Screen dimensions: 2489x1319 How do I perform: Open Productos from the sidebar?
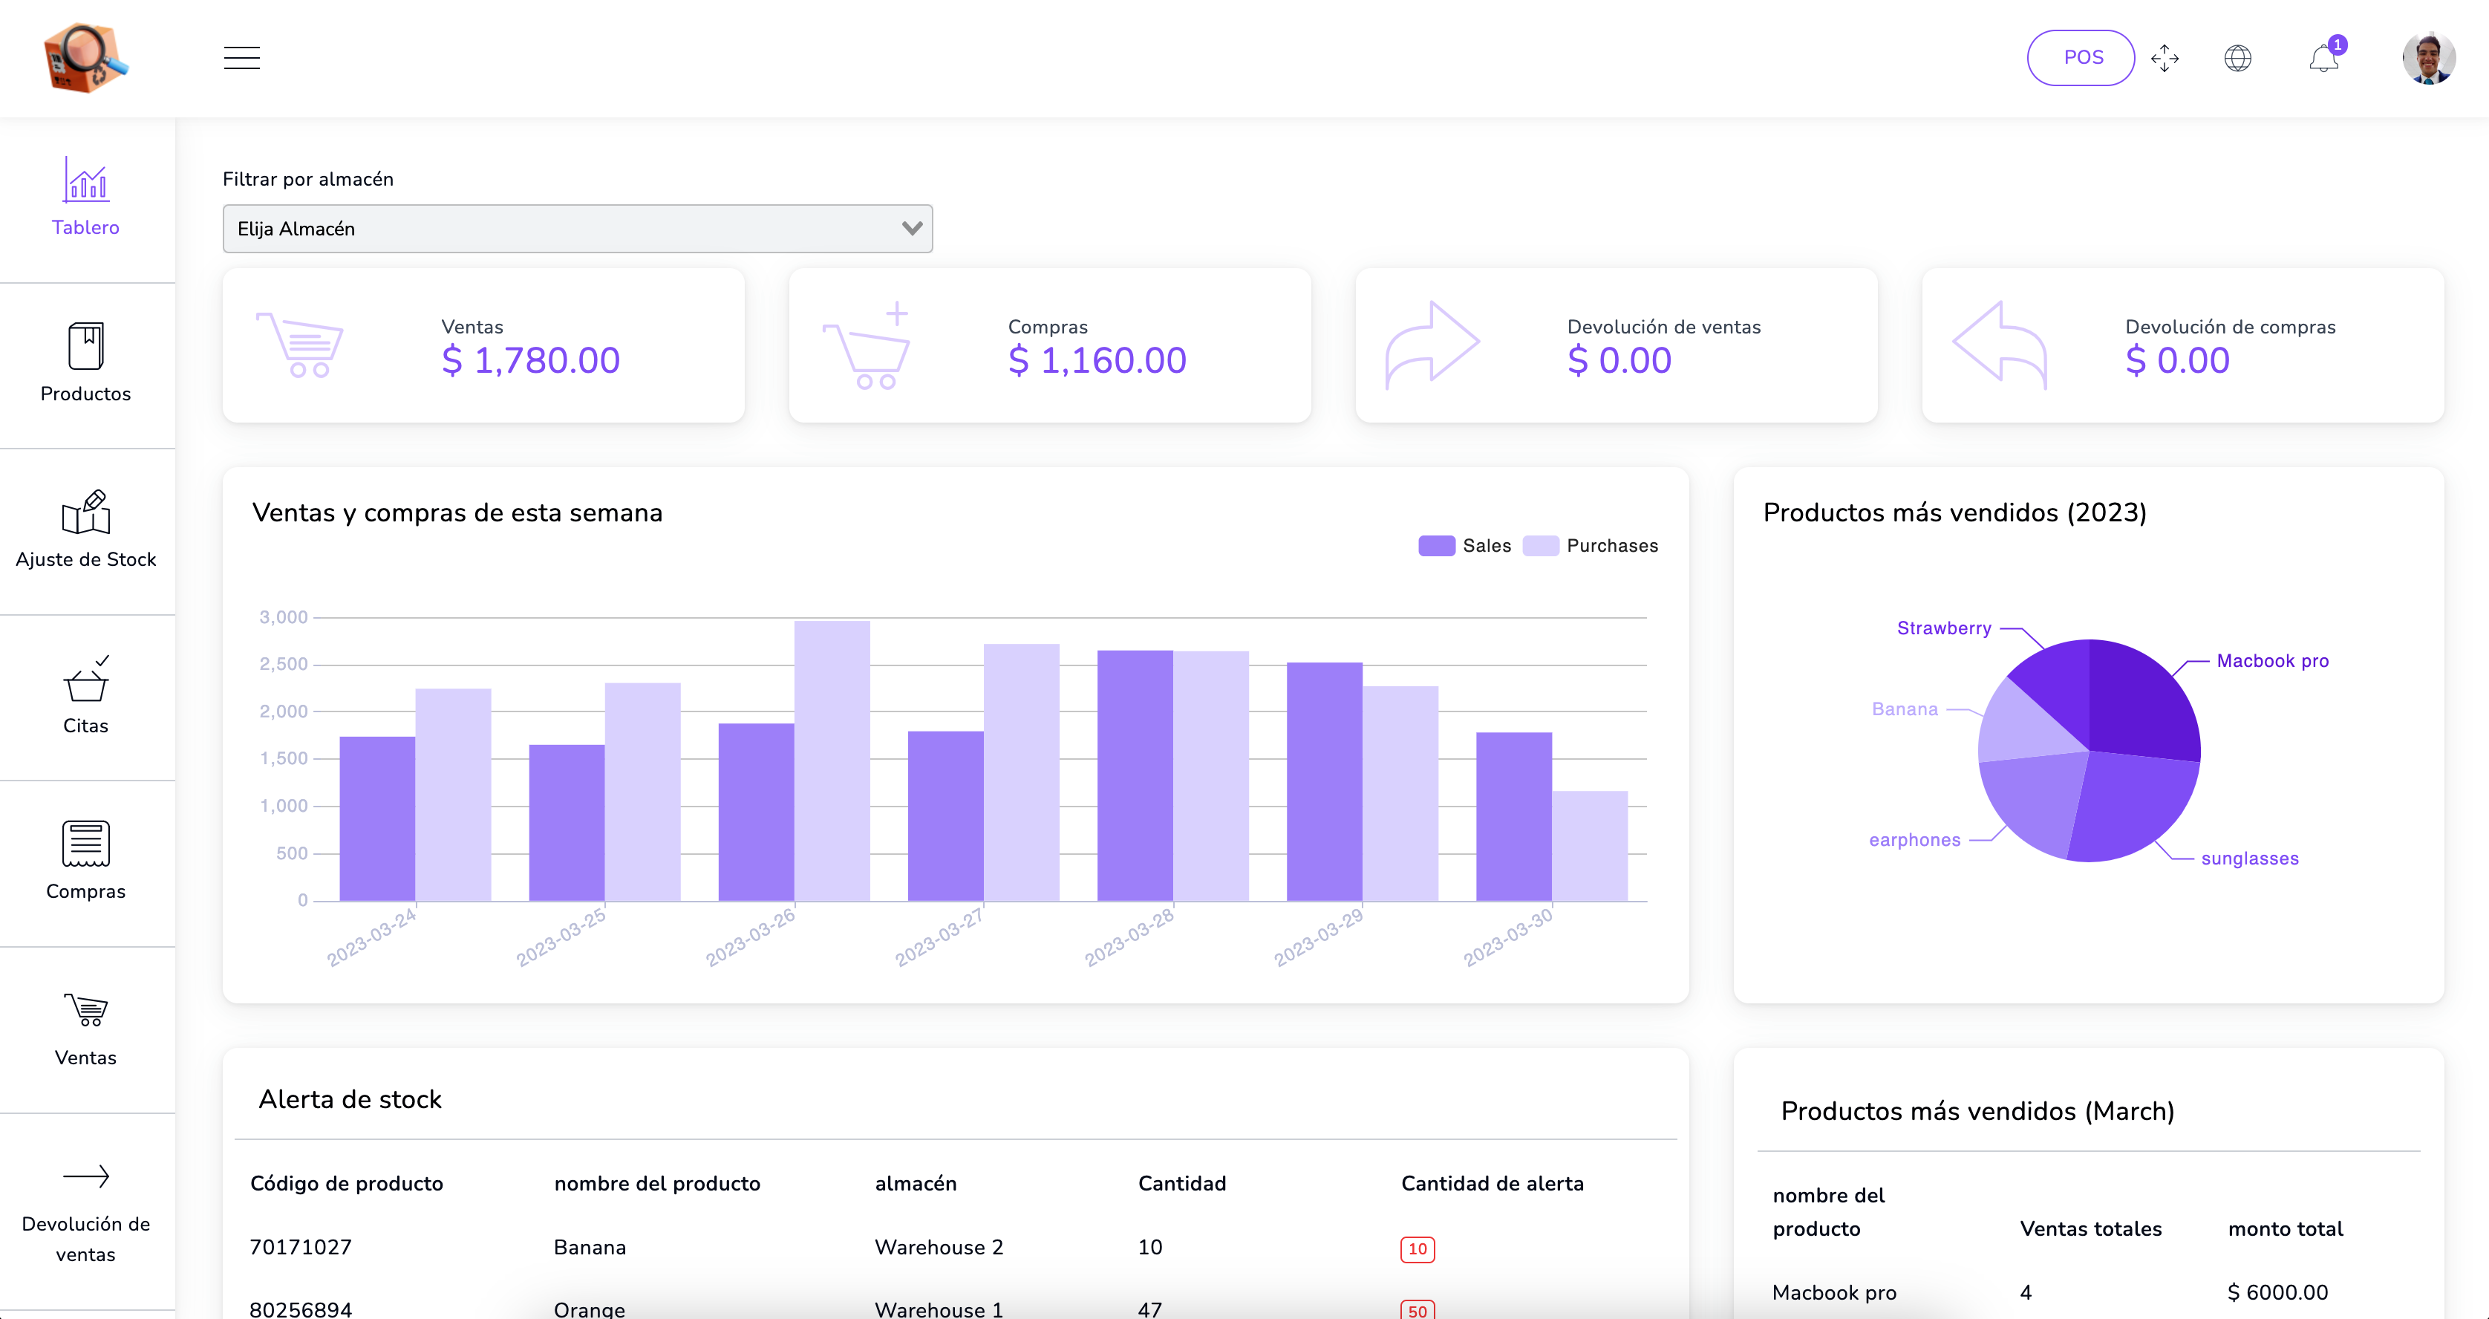(x=86, y=362)
